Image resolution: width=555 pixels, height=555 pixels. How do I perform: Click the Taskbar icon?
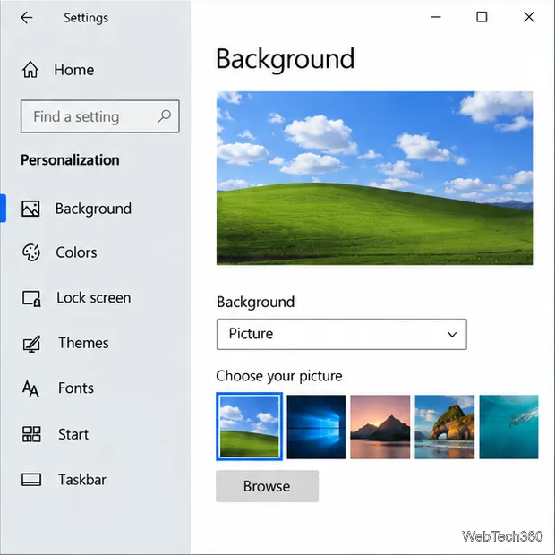coord(31,480)
